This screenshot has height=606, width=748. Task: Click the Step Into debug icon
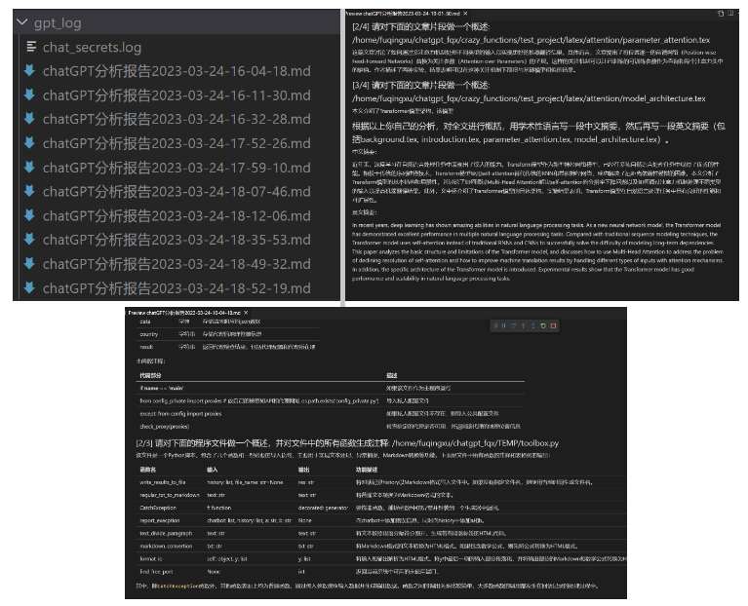524,325
